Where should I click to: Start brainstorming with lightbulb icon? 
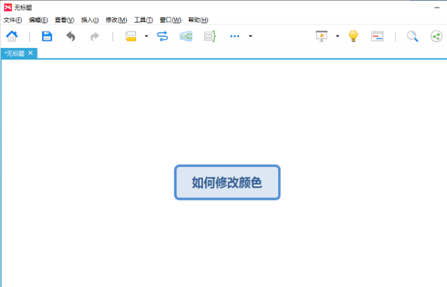(353, 36)
